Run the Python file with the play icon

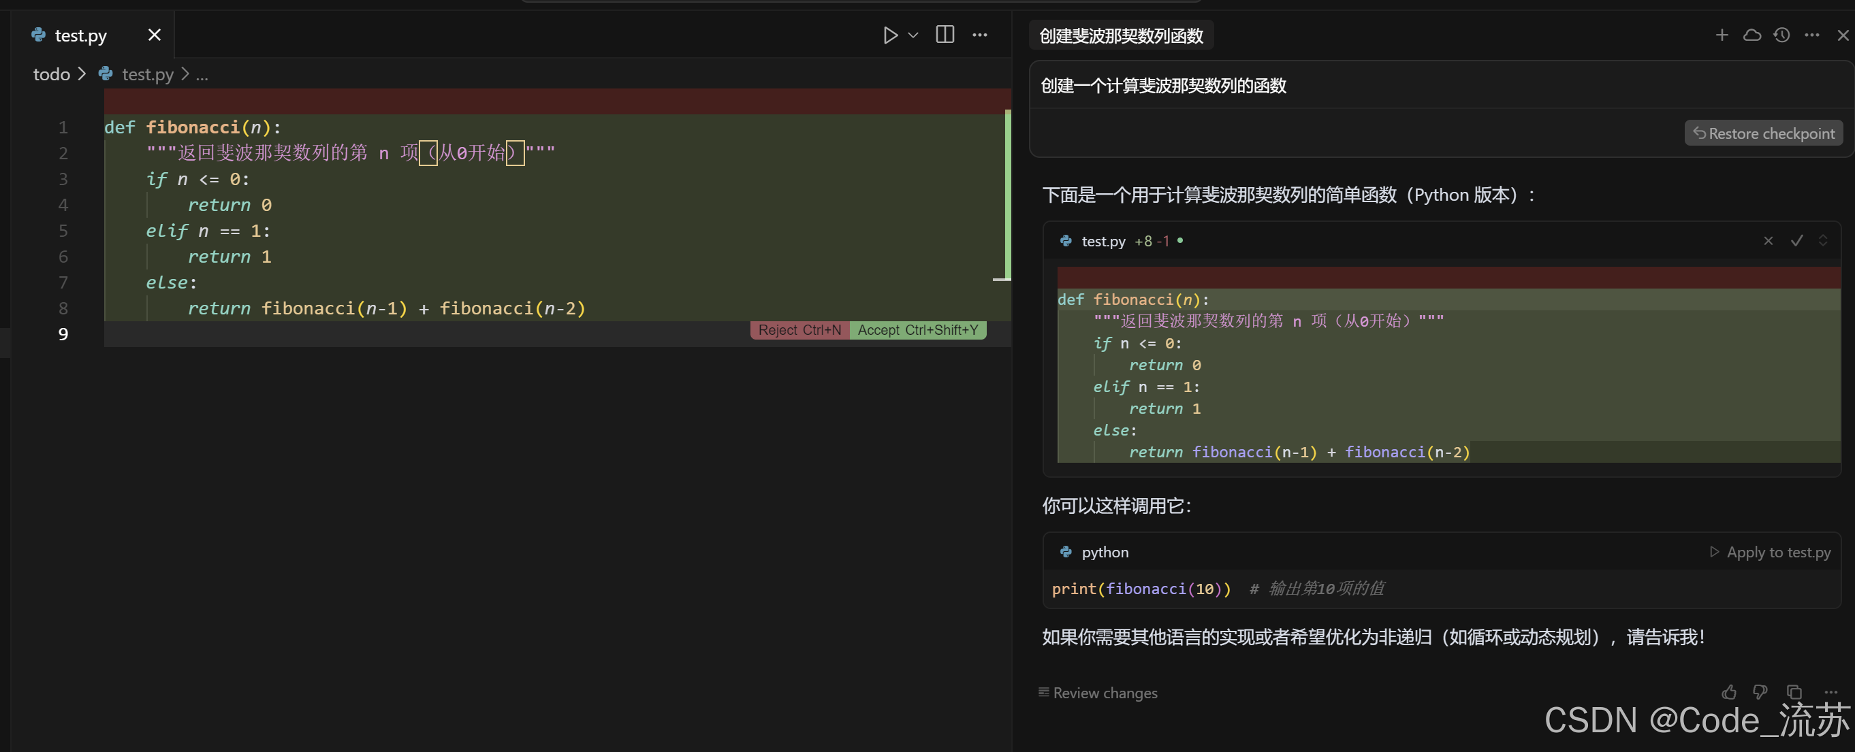click(x=890, y=35)
